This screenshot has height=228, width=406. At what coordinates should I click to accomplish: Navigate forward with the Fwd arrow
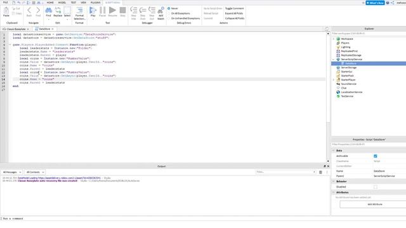click(38, 10)
